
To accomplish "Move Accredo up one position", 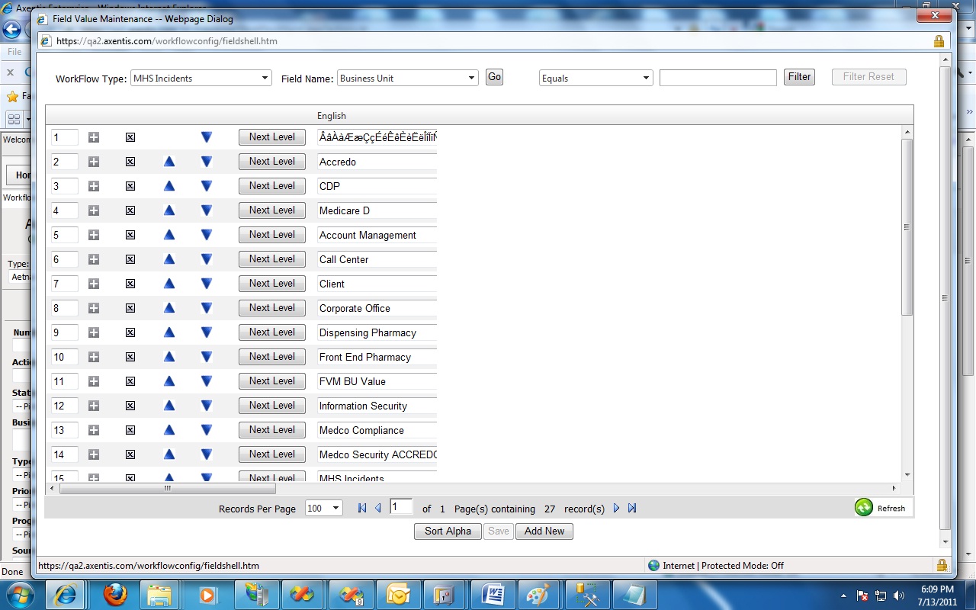I will [x=169, y=162].
